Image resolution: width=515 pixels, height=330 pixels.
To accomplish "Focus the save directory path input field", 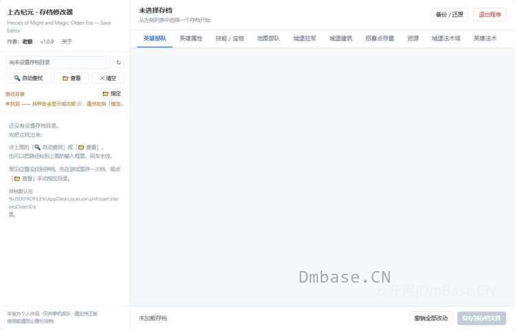I will click(x=58, y=62).
